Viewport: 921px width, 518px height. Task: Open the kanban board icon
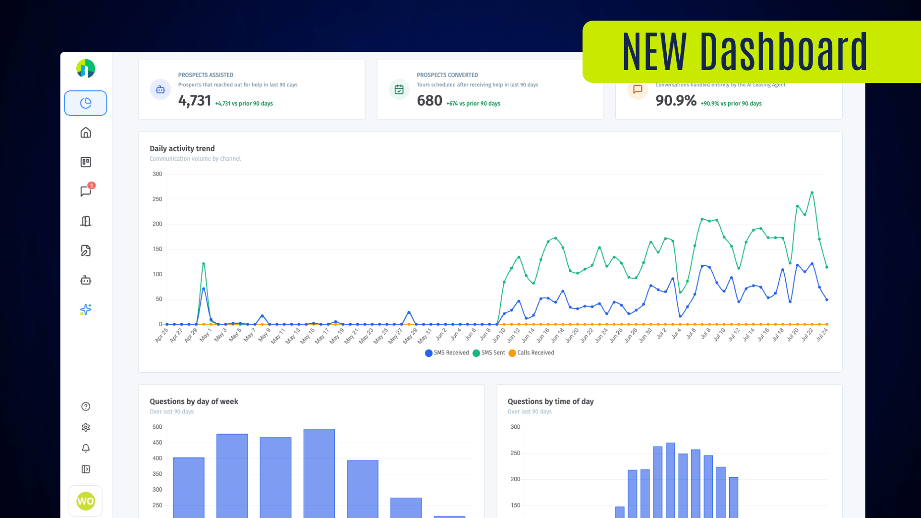[x=85, y=162]
